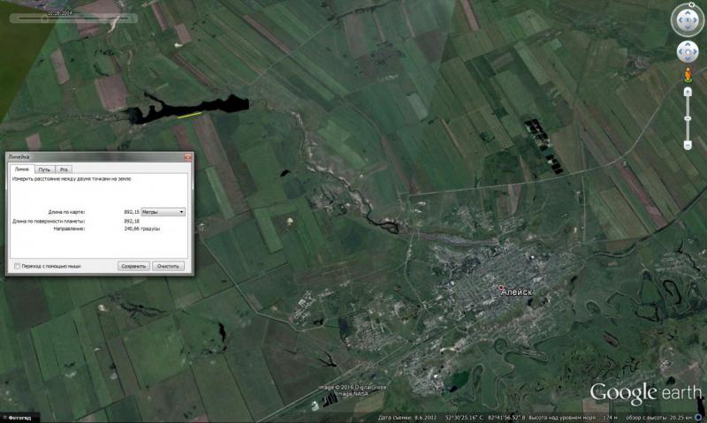Image resolution: width=707 pixels, height=423 pixels.
Task: Click the Сохранить button
Action: [x=133, y=266]
